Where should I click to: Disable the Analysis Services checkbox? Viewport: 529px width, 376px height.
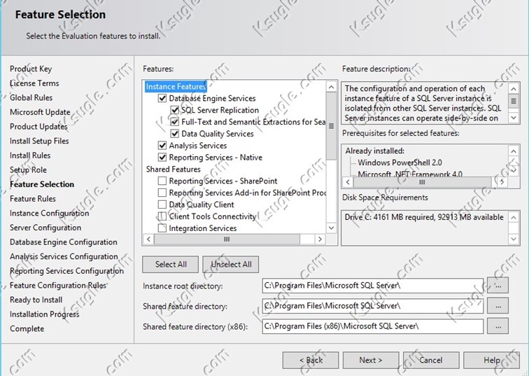tap(162, 146)
